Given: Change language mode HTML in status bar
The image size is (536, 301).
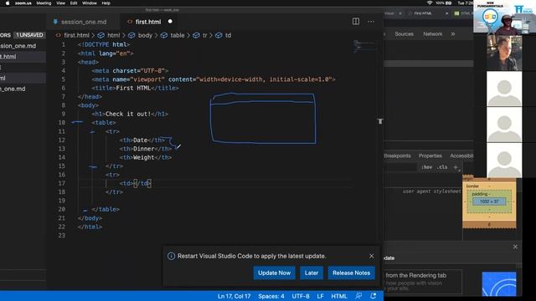Looking at the screenshot, I should [x=339, y=296].
